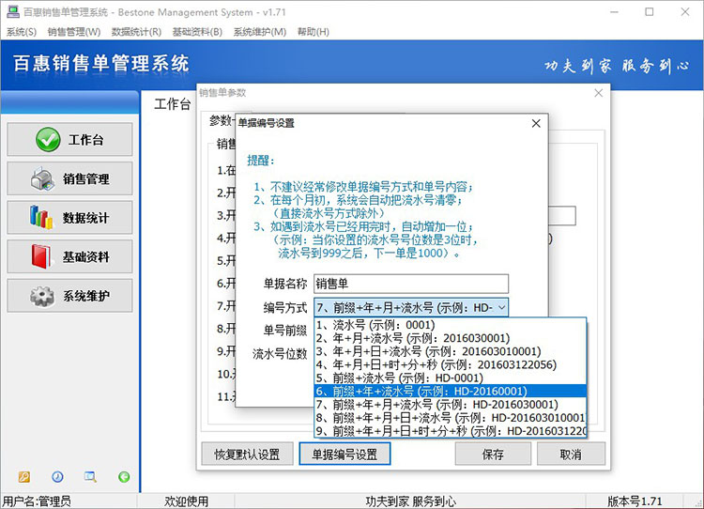Open the 数据统计 sidebar button
This screenshot has height=509, width=704.
[x=69, y=218]
